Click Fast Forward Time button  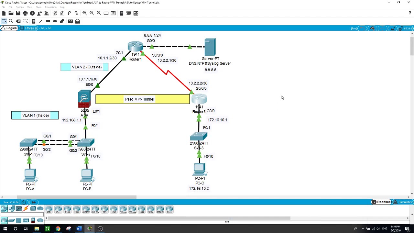[33, 202]
